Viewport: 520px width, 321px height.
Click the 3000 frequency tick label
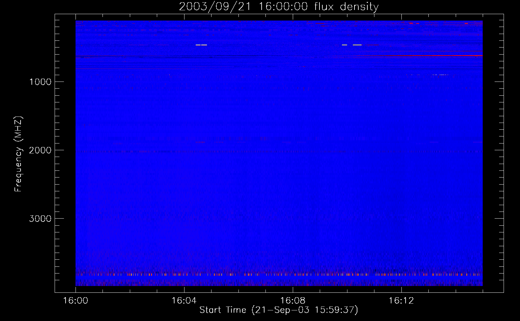click(x=40, y=219)
